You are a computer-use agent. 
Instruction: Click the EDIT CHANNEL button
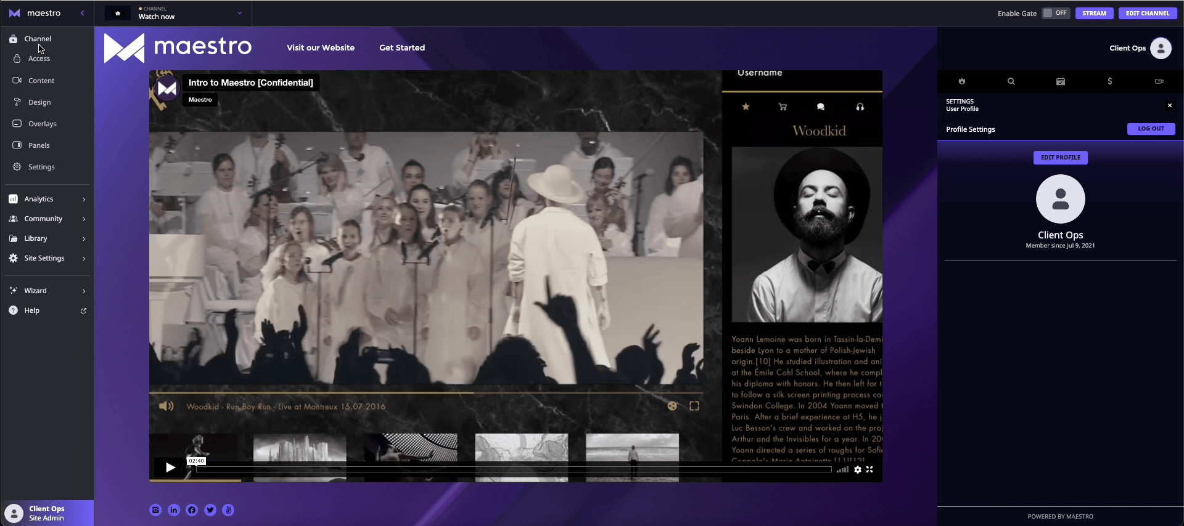pyautogui.click(x=1148, y=13)
